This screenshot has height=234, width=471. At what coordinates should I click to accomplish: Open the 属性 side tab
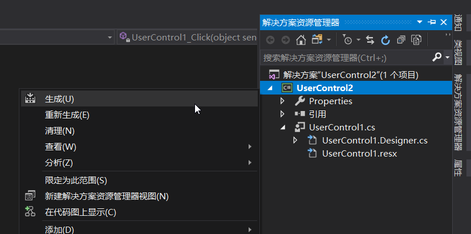tap(458, 167)
